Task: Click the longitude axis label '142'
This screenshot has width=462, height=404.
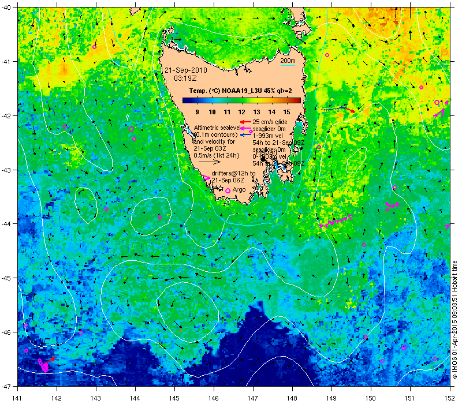Action: point(57,398)
